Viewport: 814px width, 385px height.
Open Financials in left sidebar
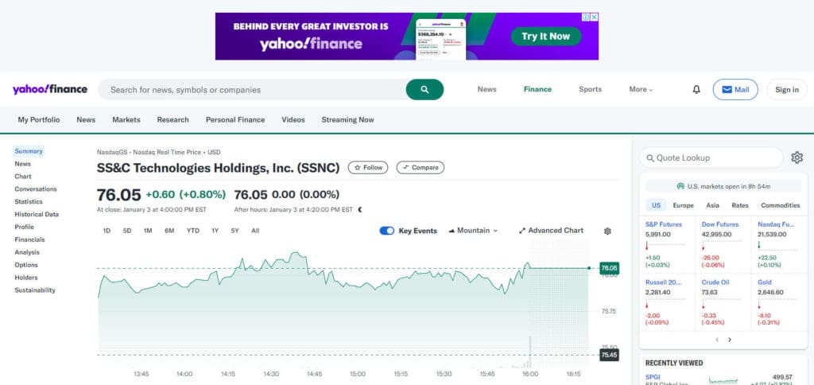click(29, 239)
